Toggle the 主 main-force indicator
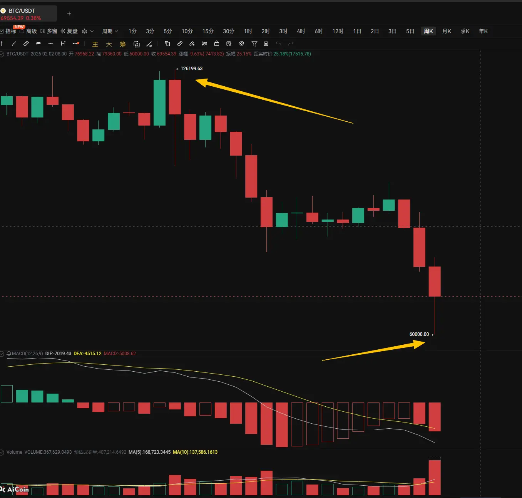 95,44
